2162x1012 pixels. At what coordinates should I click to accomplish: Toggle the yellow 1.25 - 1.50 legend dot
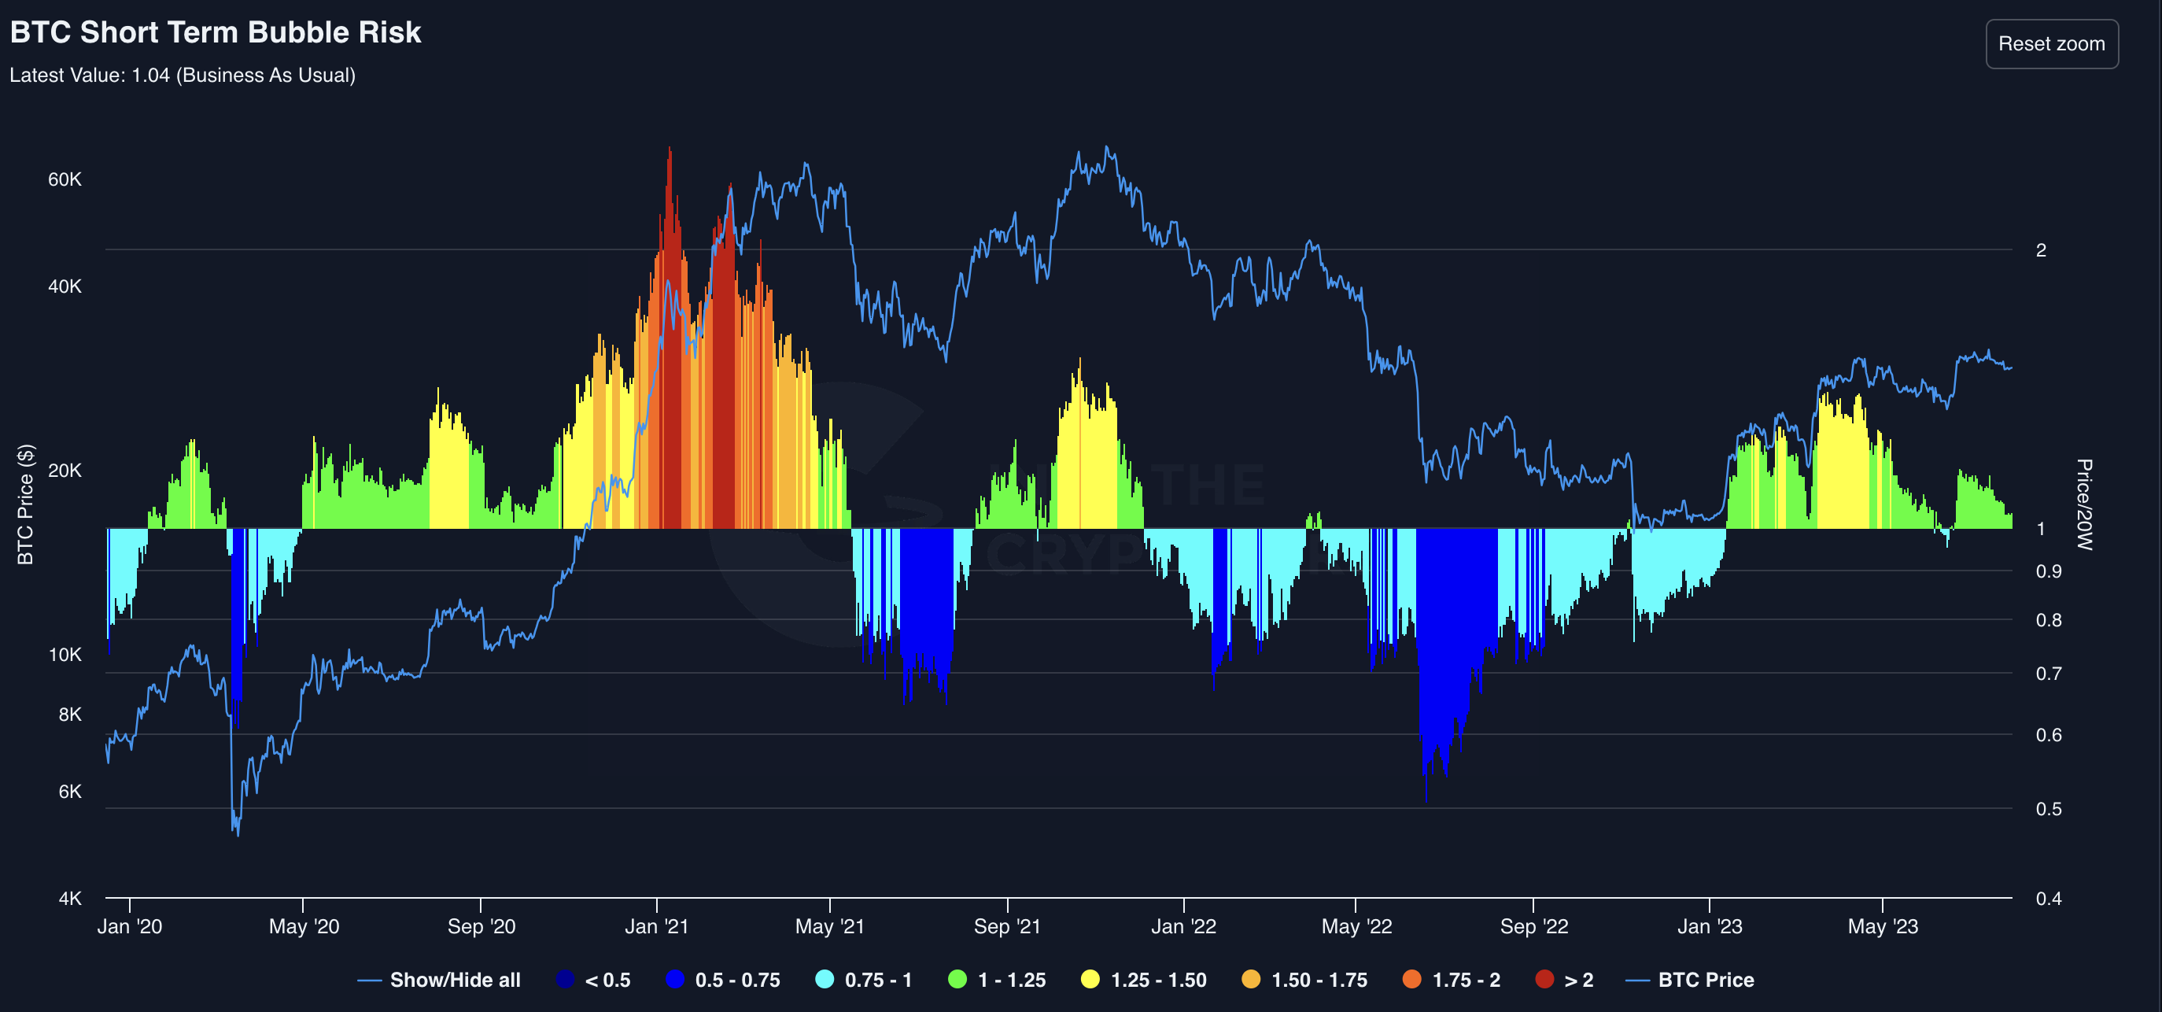[x=1090, y=978]
